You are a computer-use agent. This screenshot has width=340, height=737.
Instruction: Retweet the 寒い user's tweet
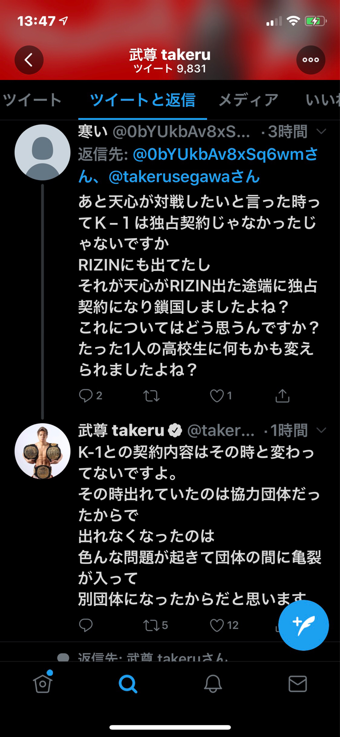pos(151,396)
